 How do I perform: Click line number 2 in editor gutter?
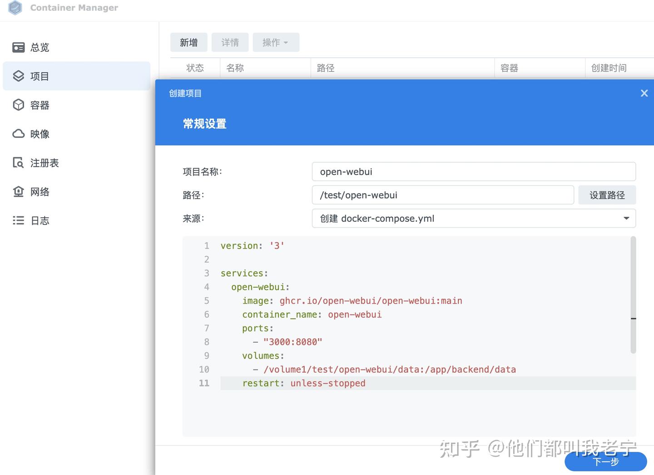pos(207,260)
